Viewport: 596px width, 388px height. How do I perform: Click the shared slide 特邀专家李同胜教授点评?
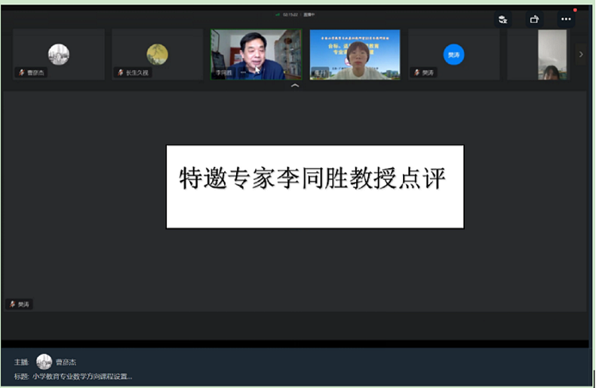coord(315,186)
